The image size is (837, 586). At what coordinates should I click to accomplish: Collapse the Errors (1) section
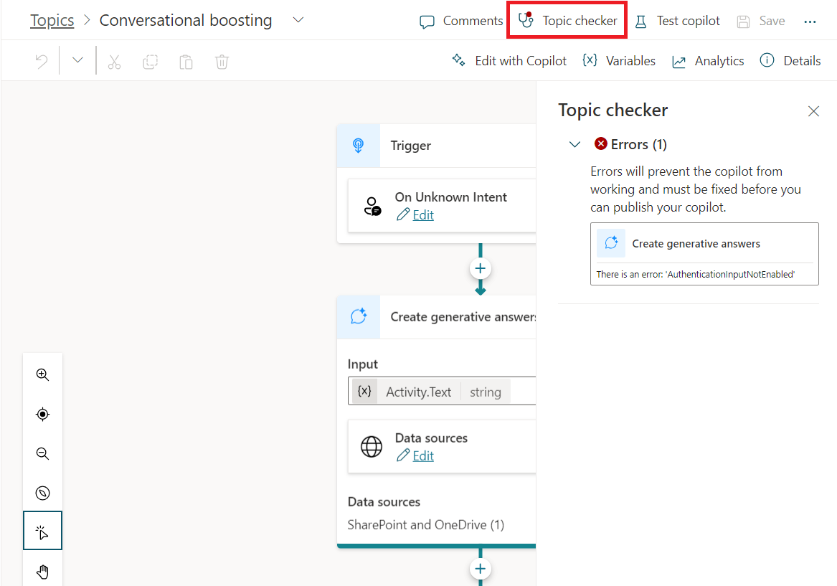(x=574, y=145)
